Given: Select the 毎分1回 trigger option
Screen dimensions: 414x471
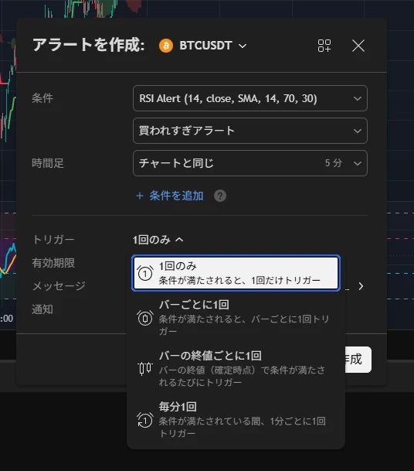Looking at the screenshot, I should (236, 419).
